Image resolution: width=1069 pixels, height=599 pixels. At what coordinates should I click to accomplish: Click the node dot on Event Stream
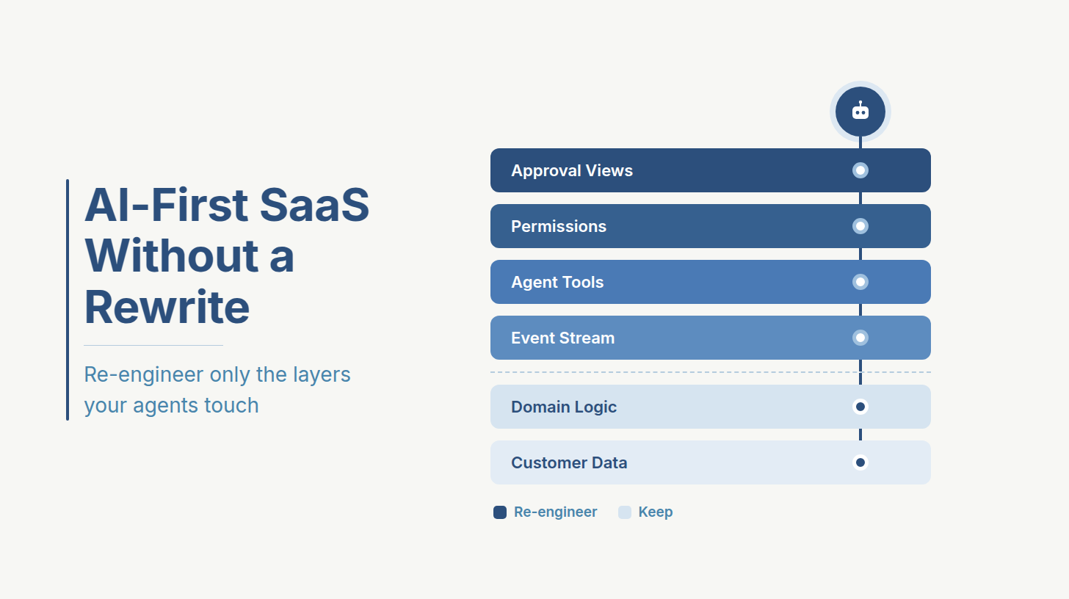point(860,338)
